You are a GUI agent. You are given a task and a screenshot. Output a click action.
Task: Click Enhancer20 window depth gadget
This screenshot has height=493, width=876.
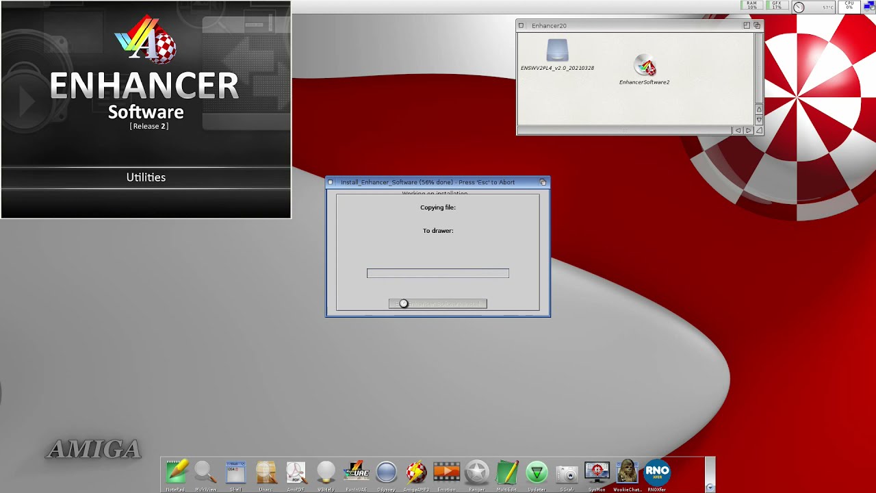[x=757, y=25]
